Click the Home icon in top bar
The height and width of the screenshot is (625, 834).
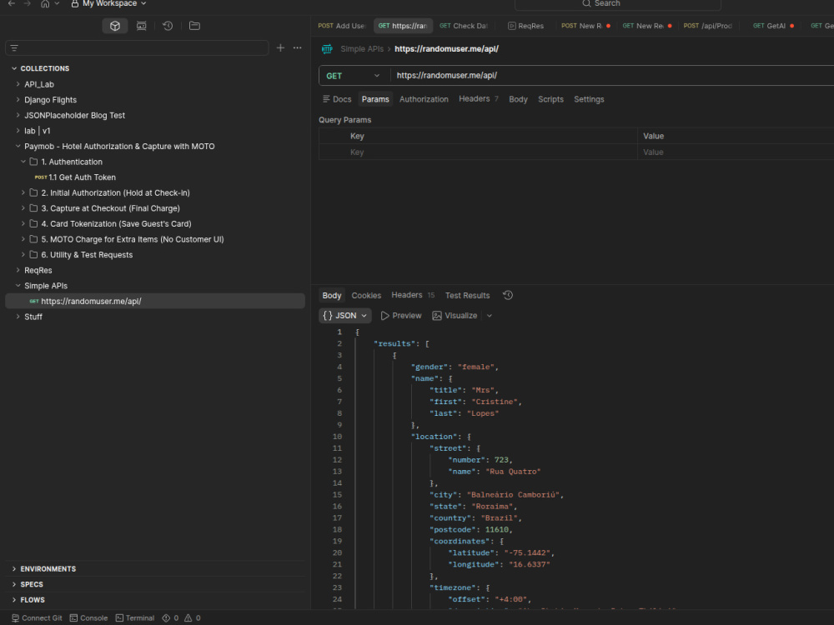(45, 3)
